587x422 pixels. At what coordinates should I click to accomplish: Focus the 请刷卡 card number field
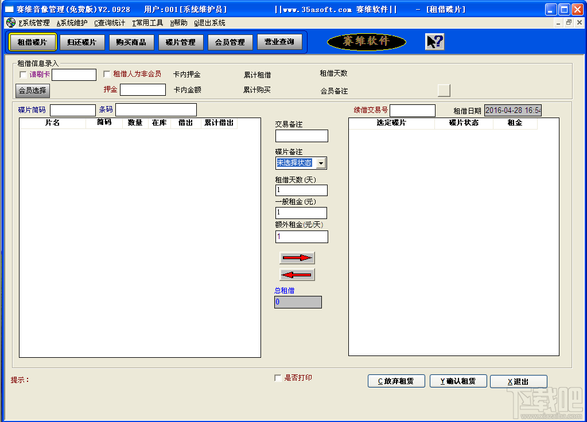pos(74,75)
